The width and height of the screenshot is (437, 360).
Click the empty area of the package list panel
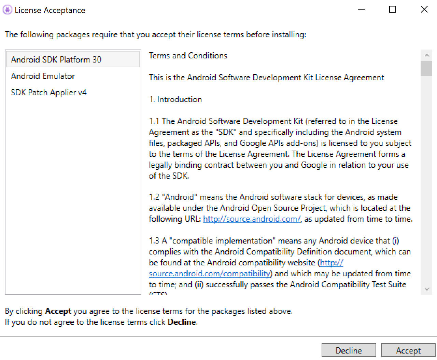click(68, 188)
